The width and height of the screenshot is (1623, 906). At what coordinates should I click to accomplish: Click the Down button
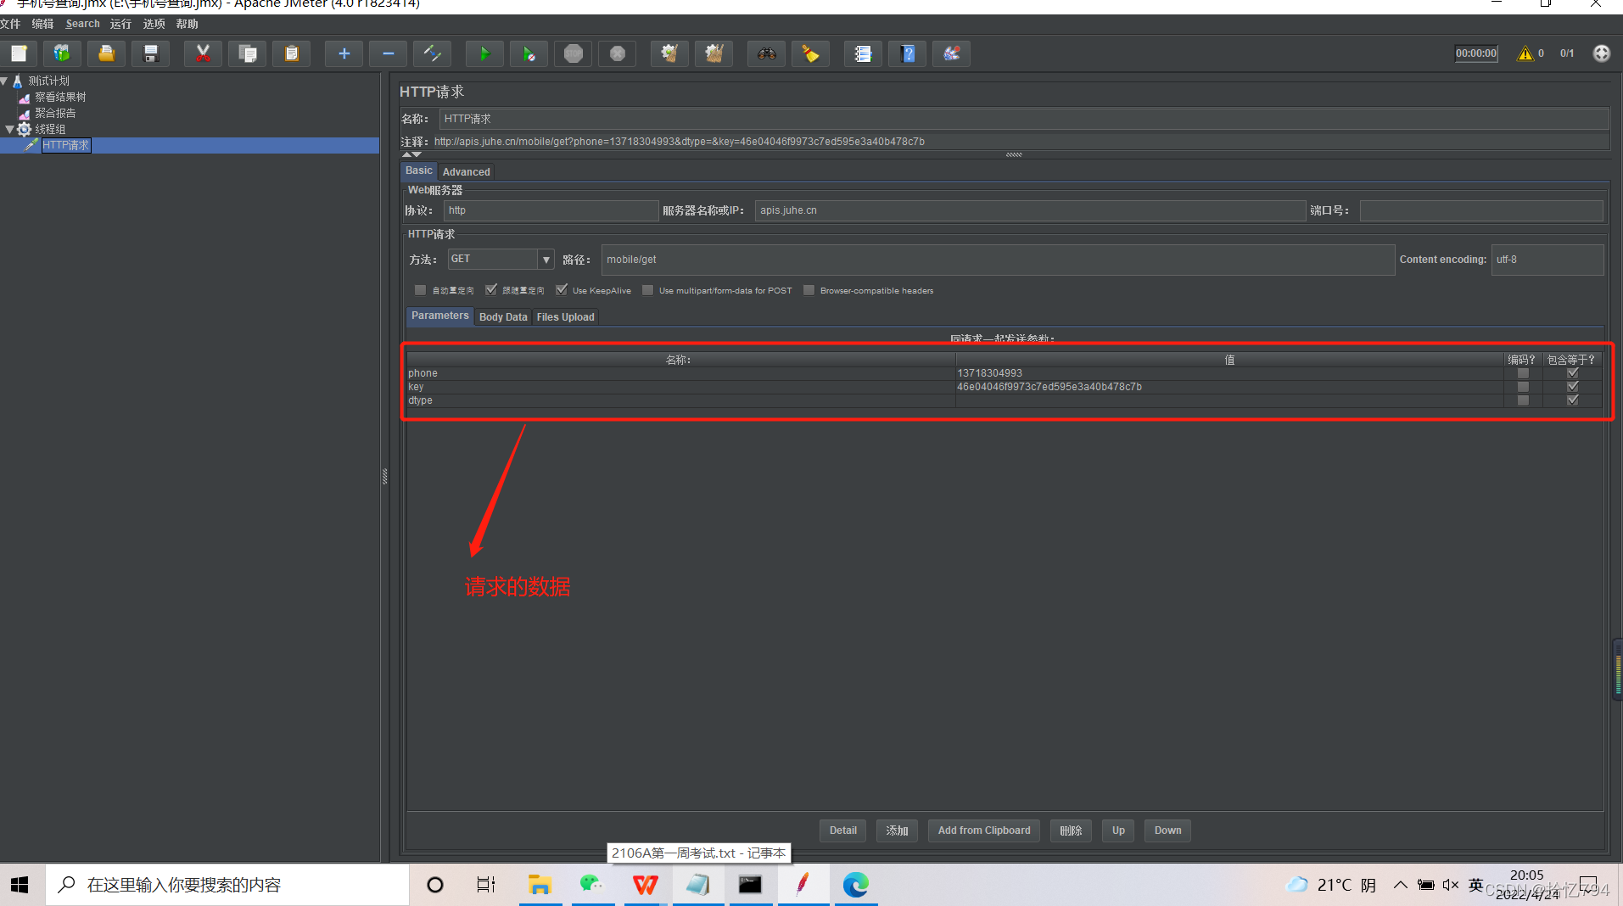pyautogui.click(x=1167, y=830)
